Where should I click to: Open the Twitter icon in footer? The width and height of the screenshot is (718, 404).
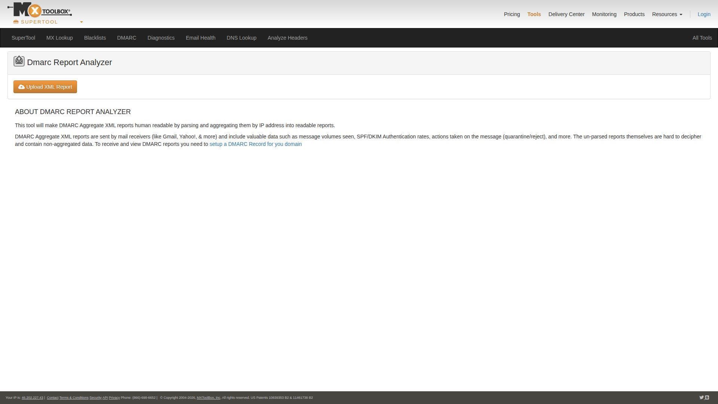(702, 398)
